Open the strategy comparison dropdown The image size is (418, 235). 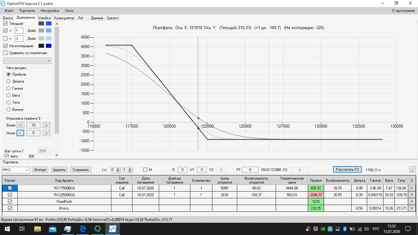pyautogui.click(x=27, y=61)
